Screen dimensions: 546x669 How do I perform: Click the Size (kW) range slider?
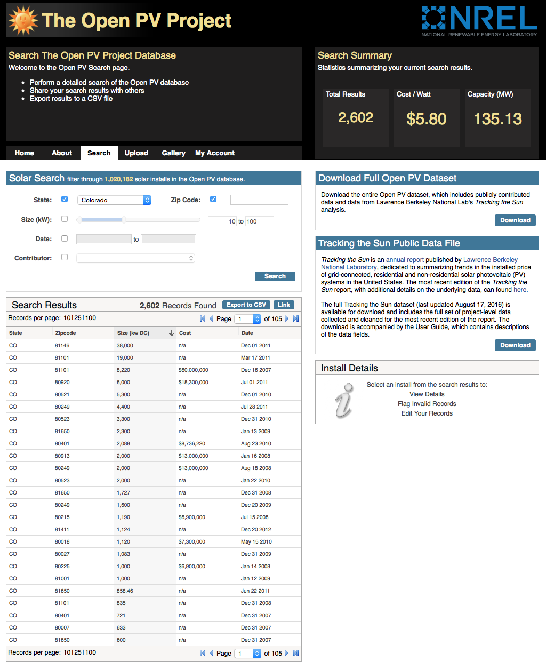point(138,220)
